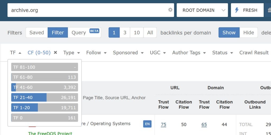The width and height of the screenshot is (271, 135).
Task: Open The FreeDOS Project link
Action: coord(50,133)
